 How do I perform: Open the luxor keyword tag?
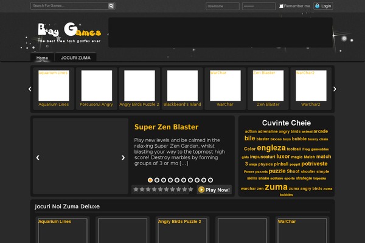283,157
